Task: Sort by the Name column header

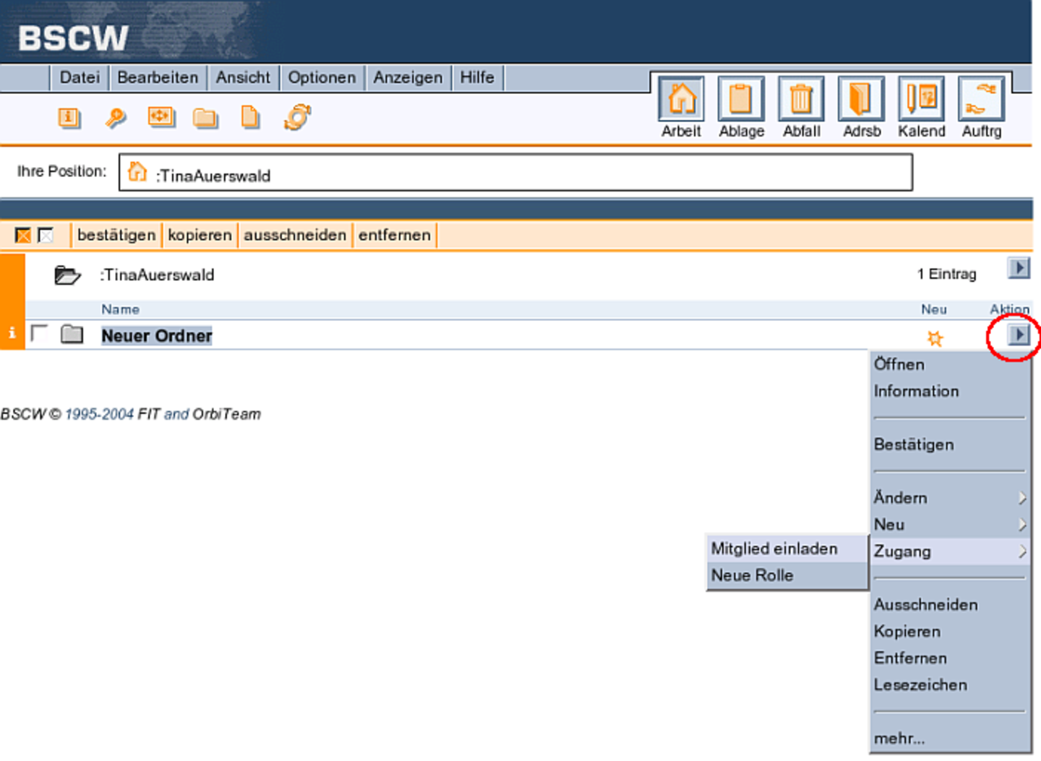Action: click(120, 309)
